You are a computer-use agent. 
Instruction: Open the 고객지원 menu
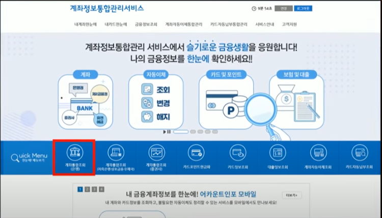point(289,24)
